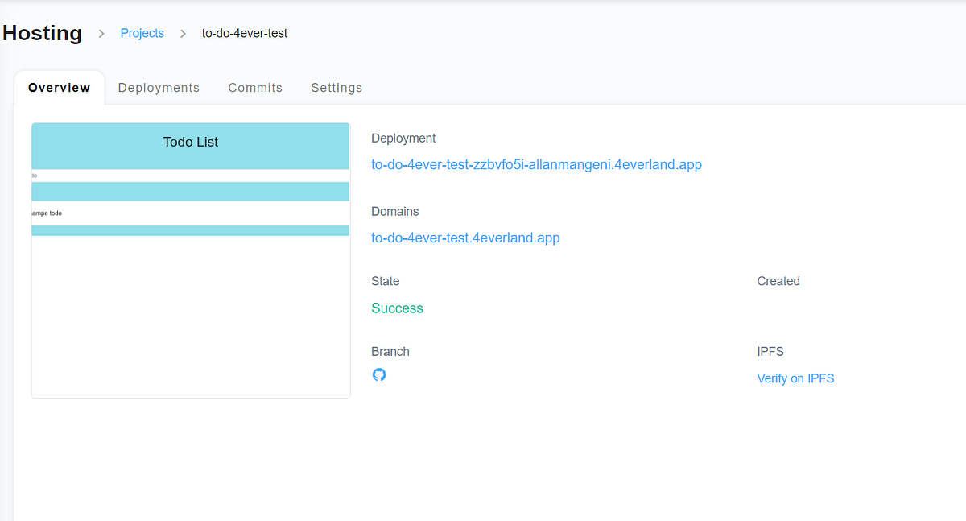Click the Created field label
This screenshot has height=521, width=966.
pos(778,281)
